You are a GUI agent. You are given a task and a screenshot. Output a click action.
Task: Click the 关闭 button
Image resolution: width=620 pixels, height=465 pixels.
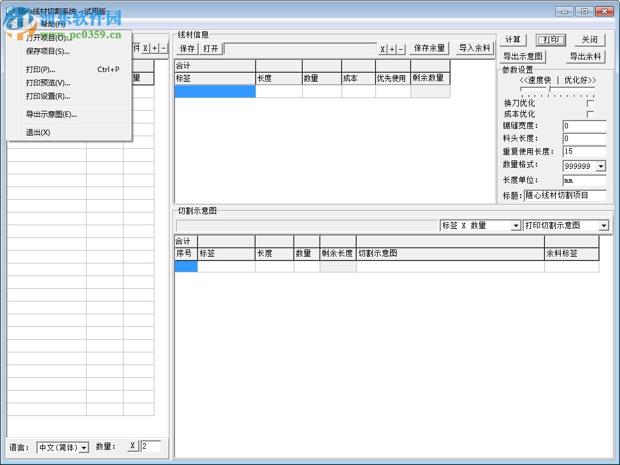[x=590, y=39]
